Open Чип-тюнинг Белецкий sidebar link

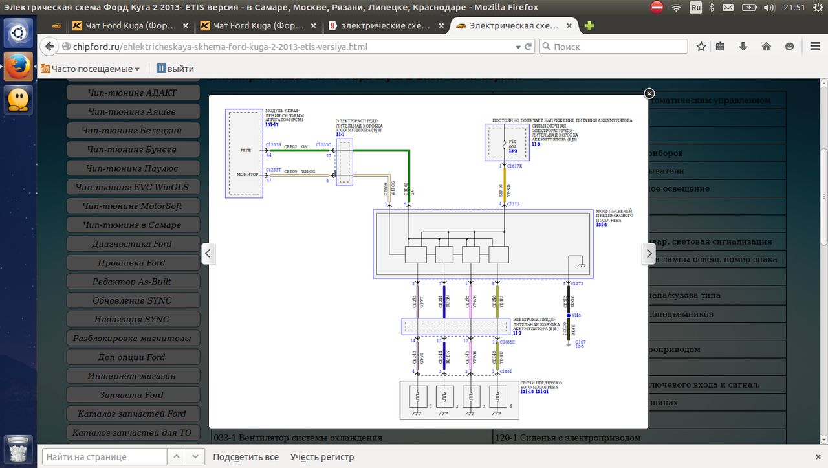[x=133, y=130]
